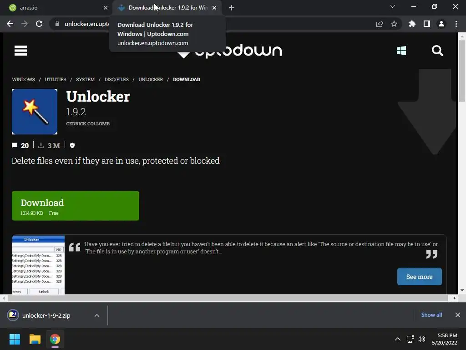Toggle the Chrome side panel icon
The image size is (466, 350).
click(427, 24)
